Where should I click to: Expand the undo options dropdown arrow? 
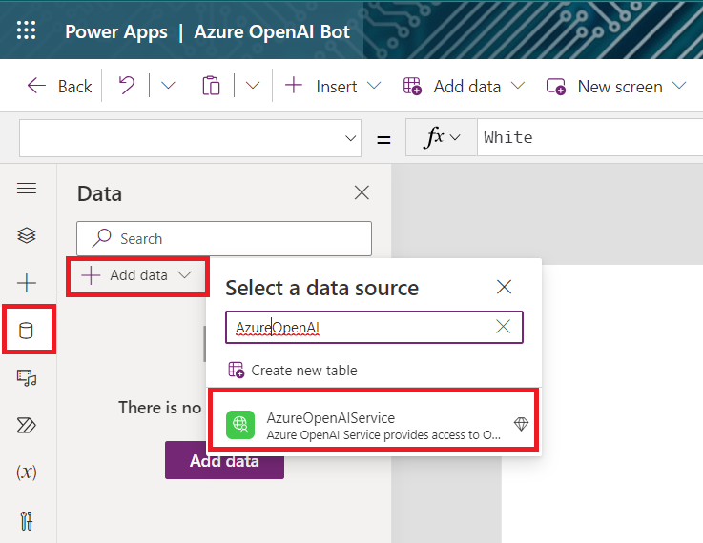pyautogui.click(x=168, y=86)
